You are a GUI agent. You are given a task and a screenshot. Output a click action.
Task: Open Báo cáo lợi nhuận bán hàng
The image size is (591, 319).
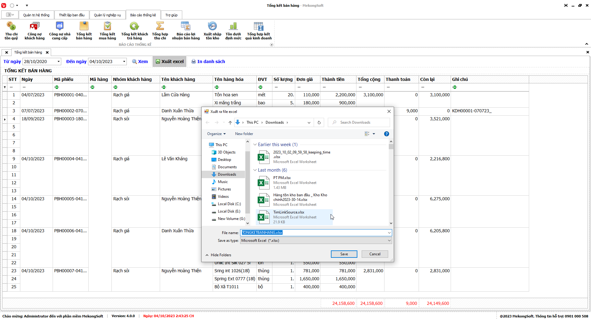click(186, 30)
